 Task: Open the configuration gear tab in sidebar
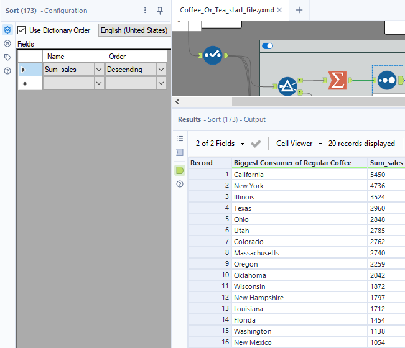tap(7, 30)
